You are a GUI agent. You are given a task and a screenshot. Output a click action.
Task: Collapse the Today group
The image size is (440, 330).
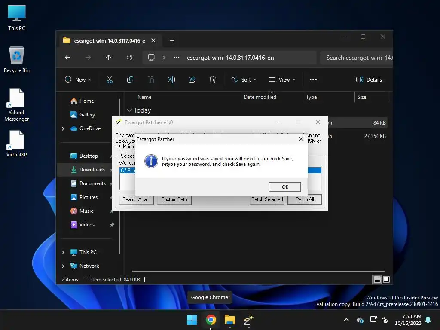tap(129, 110)
